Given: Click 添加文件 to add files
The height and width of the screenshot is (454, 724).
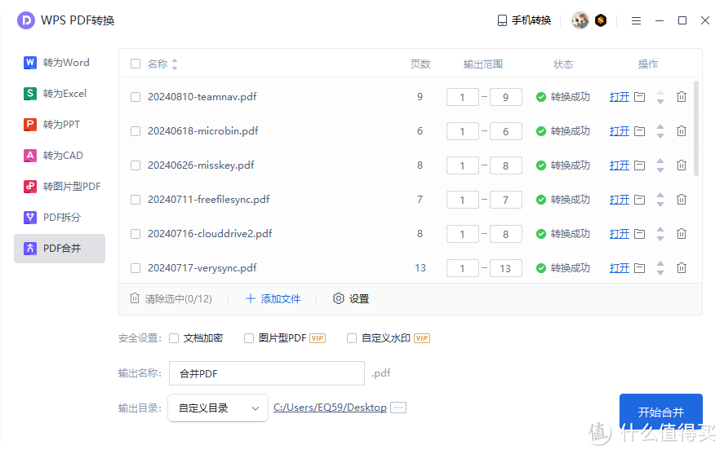Looking at the screenshot, I should click(x=273, y=298).
